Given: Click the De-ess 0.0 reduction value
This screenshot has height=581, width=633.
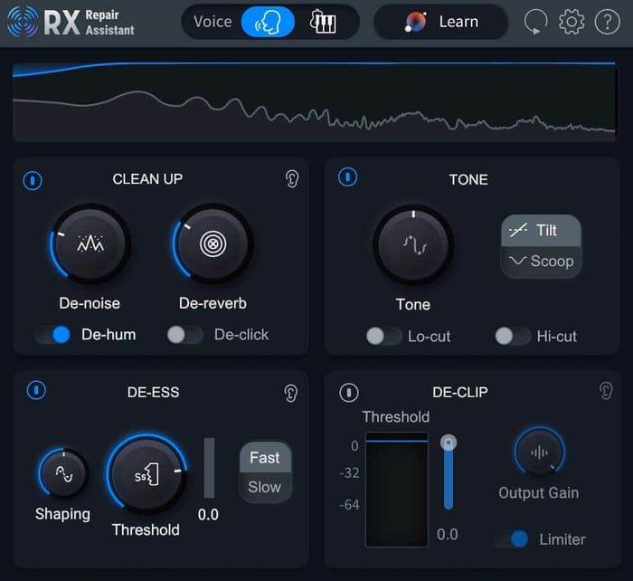Looking at the screenshot, I should coord(208,515).
